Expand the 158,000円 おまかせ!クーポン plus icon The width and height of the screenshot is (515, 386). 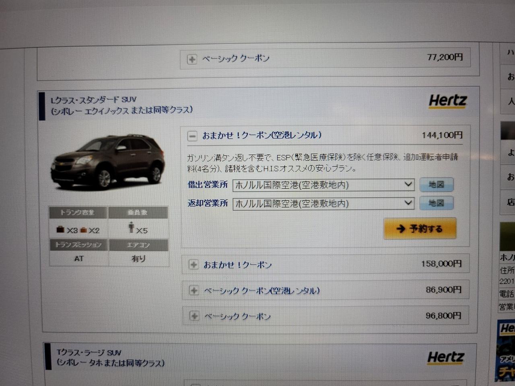(x=194, y=265)
